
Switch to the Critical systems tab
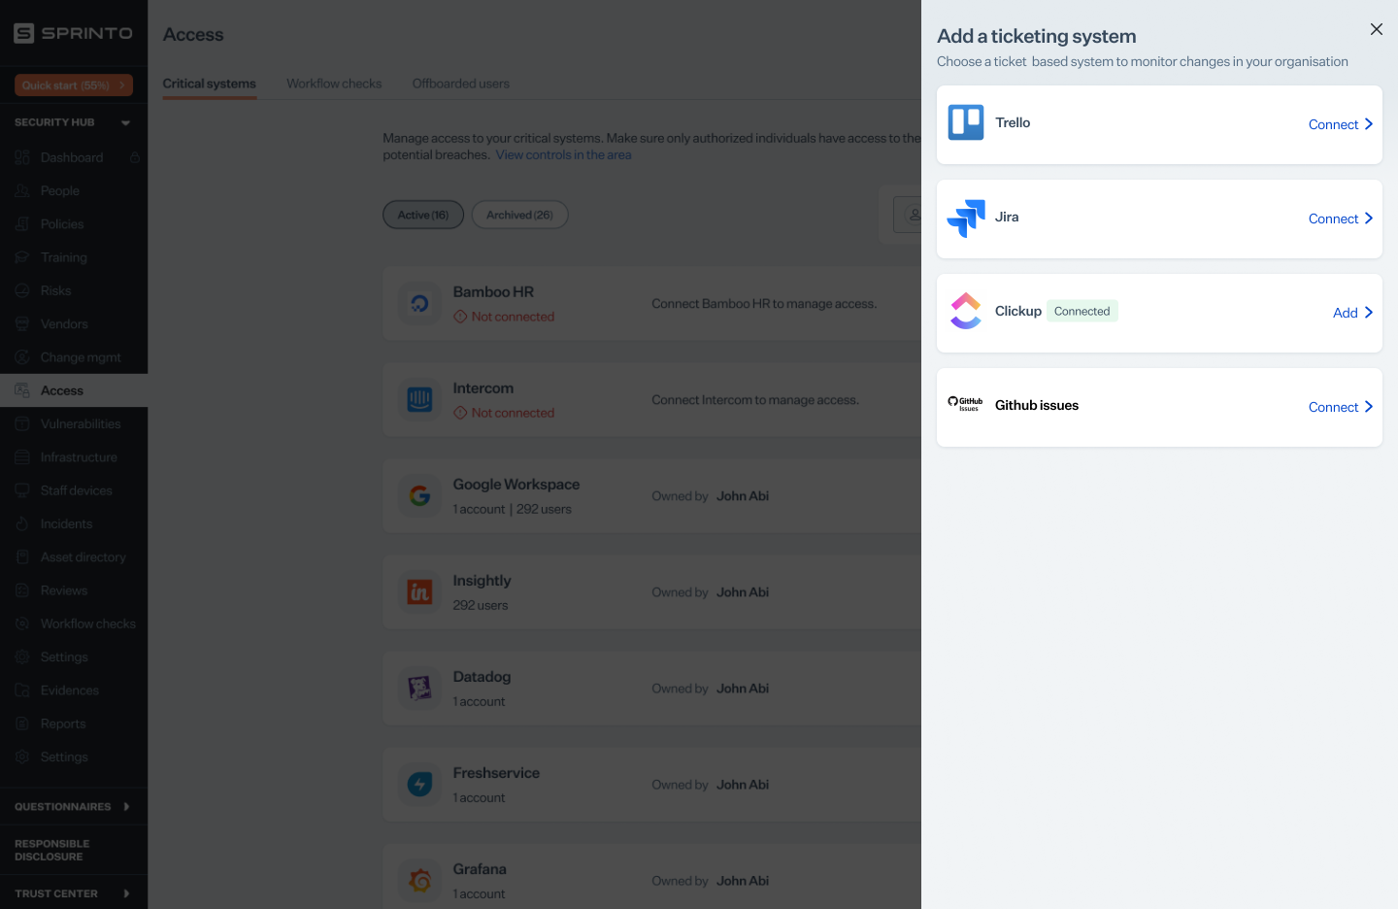(x=210, y=84)
